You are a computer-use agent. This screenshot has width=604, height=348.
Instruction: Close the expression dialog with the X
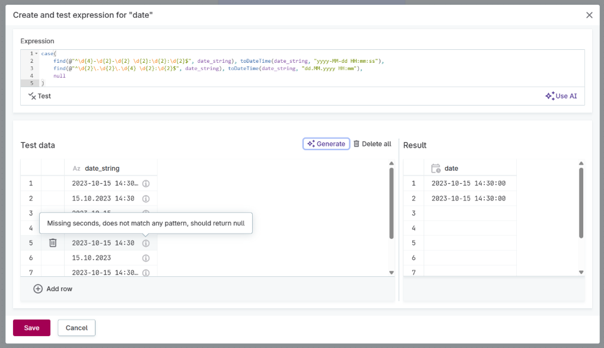589,15
